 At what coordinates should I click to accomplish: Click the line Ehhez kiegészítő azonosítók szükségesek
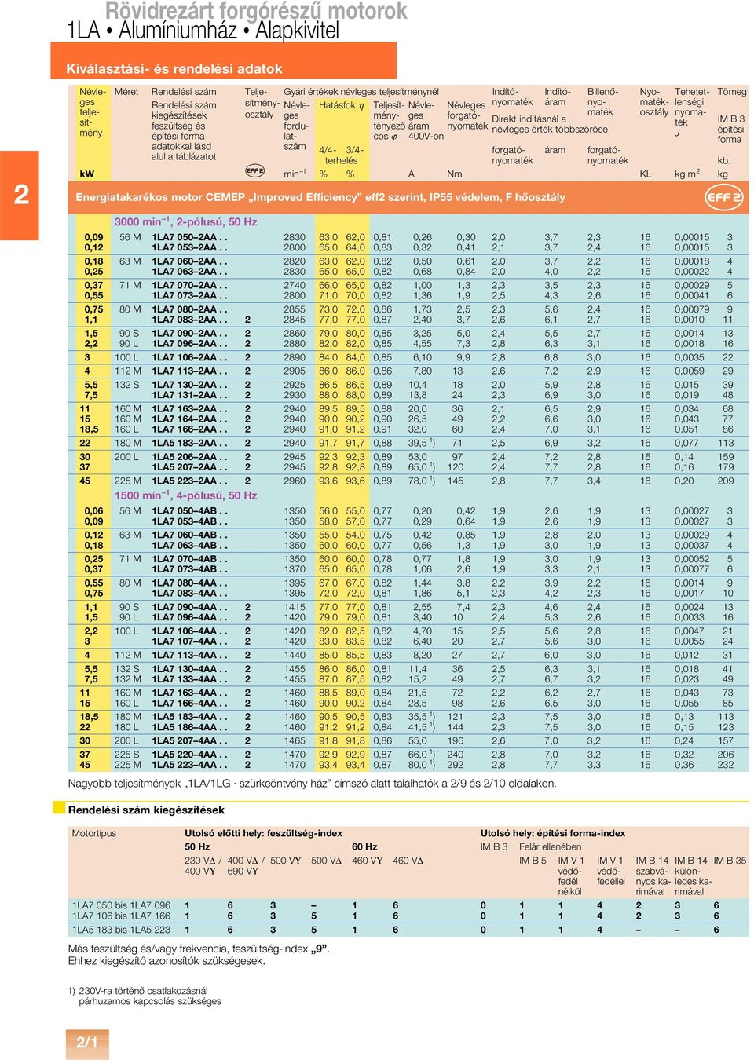(x=167, y=960)
